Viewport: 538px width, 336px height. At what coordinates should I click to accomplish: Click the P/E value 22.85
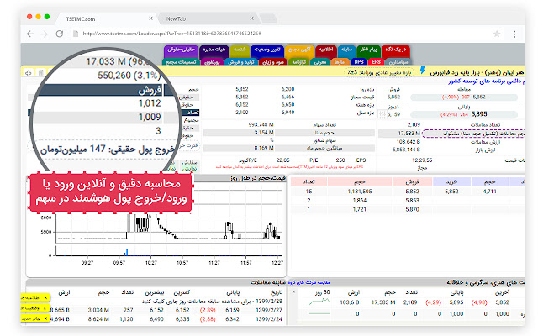(x=282, y=160)
